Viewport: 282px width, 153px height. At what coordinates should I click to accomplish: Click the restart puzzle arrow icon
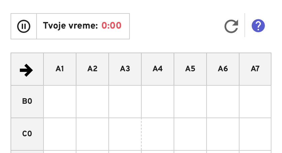[x=231, y=26]
